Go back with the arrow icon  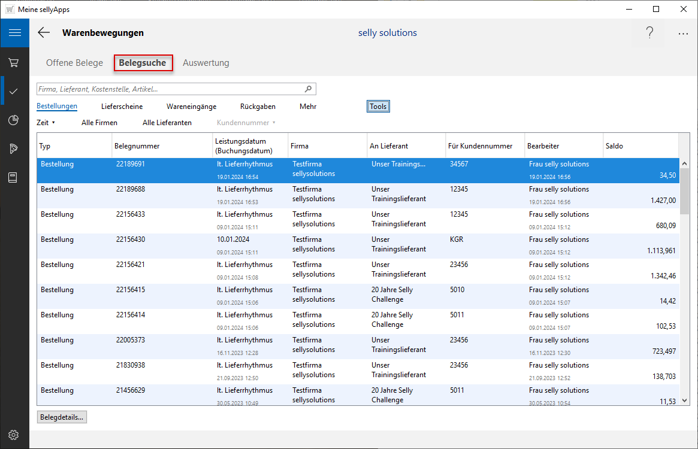coord(44,33)
